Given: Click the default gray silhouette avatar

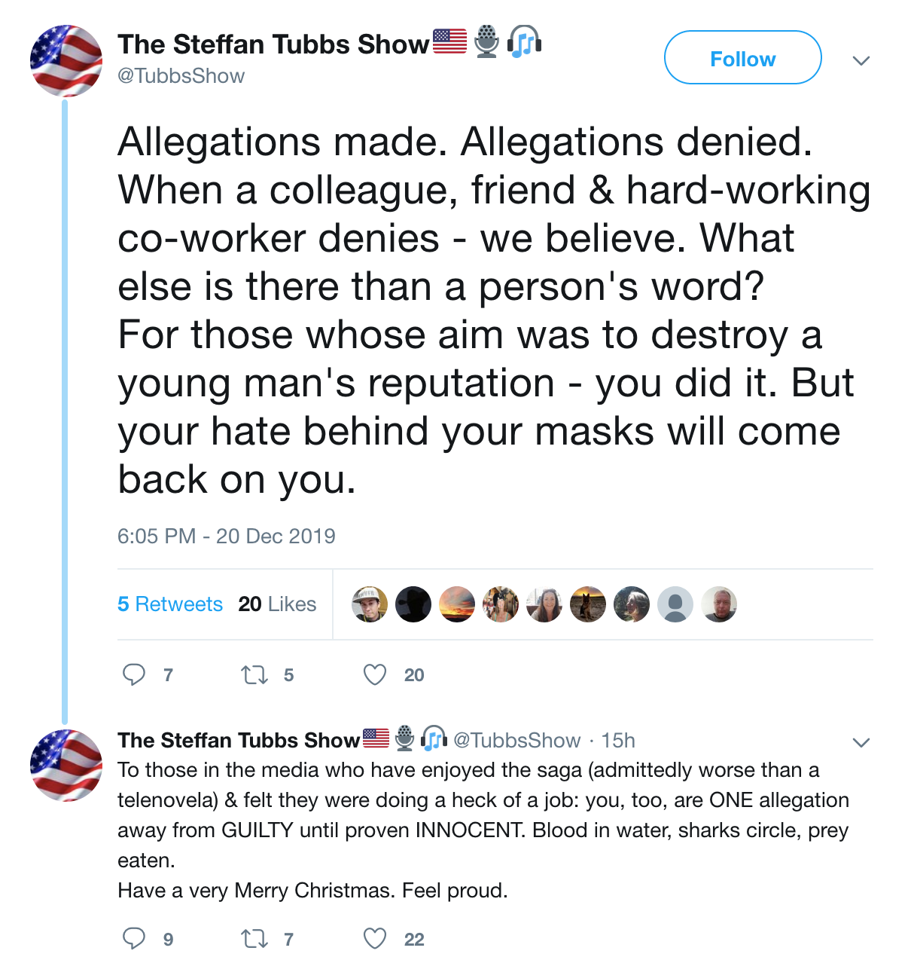Looking at the screenshot, I should 675,604.
